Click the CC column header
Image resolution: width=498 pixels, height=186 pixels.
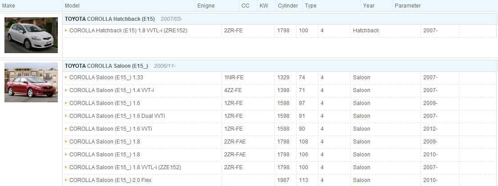pos(245,6)
